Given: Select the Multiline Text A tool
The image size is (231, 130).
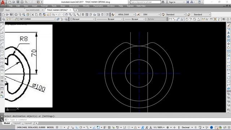Looking at the screenshot, I should pyautogui.click(x=2, y=92).
